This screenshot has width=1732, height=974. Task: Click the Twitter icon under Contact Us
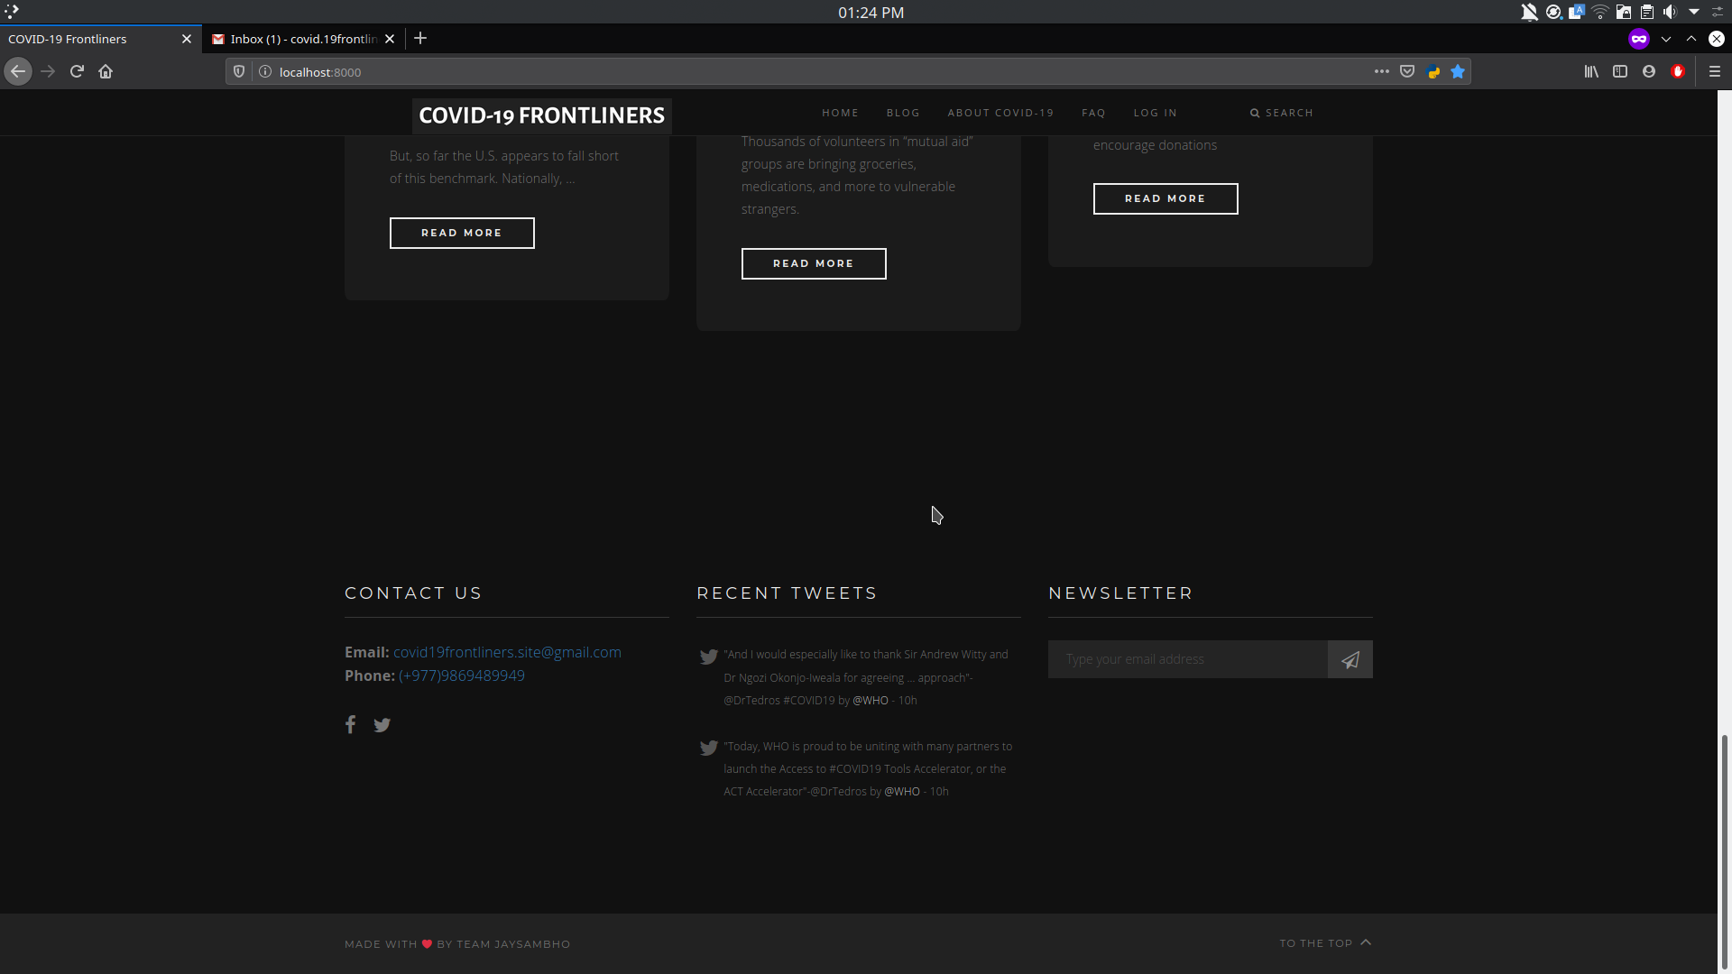click(x=382, y=725)
